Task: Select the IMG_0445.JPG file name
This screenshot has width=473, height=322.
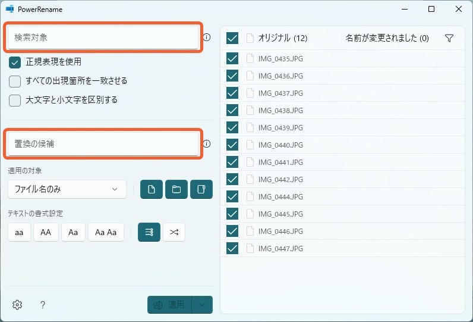Action: pos(280,214)
